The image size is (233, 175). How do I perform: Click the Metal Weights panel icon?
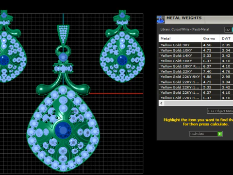(x=161, y=19)
